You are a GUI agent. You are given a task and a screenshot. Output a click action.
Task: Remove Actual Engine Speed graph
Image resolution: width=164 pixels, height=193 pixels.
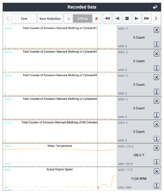157,171
